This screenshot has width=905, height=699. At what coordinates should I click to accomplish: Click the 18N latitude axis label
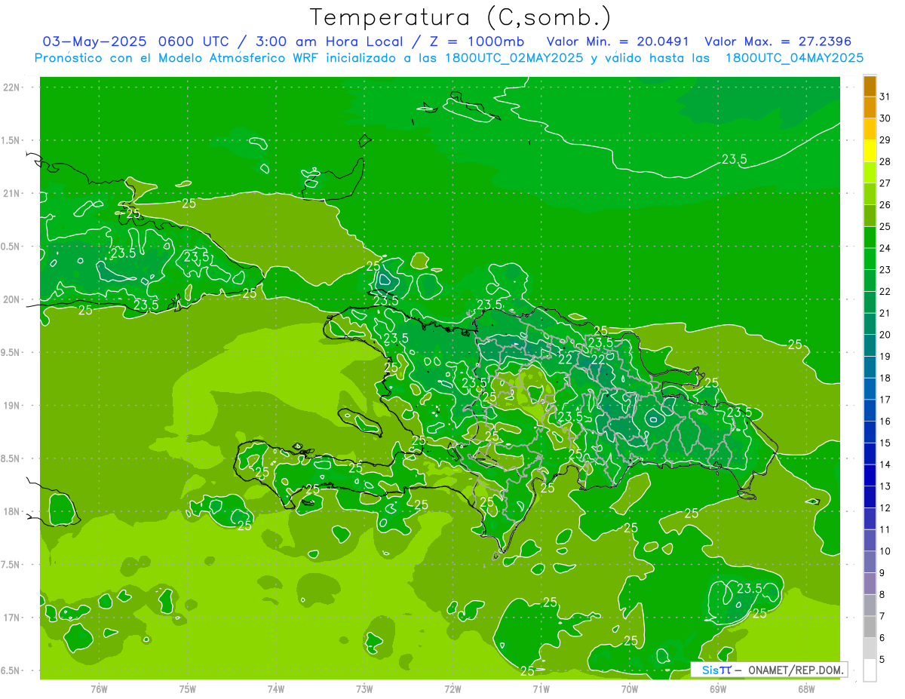pyautogui.click(x=11, y=511)
